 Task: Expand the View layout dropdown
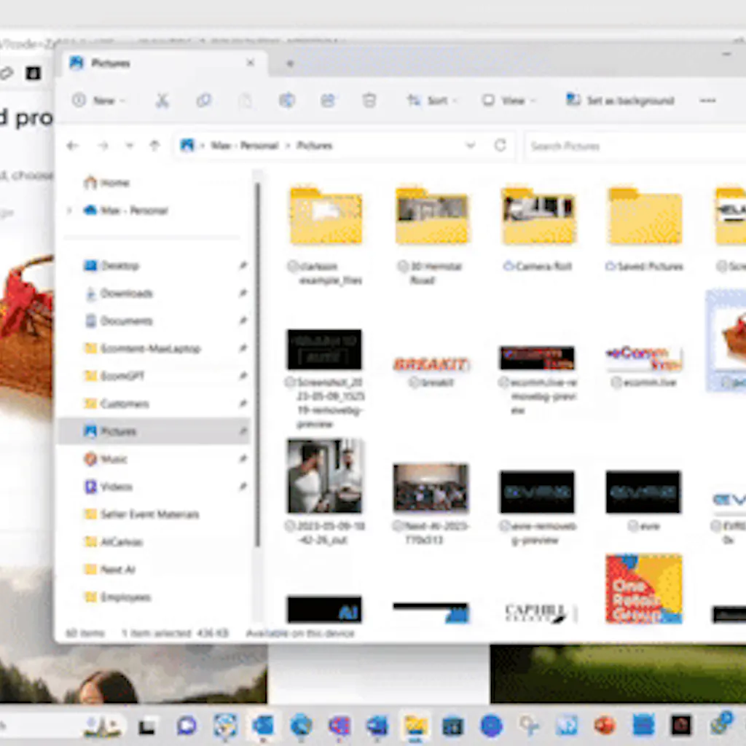[x=509, y=101]
